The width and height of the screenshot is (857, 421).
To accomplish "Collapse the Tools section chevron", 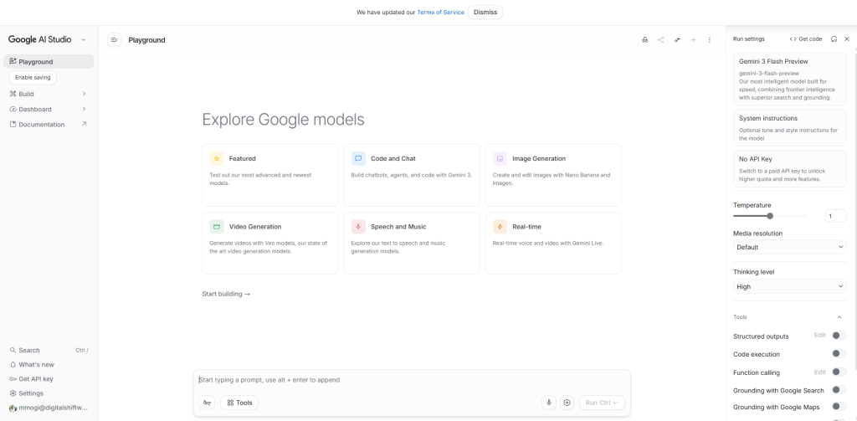I will coord(839,317).
